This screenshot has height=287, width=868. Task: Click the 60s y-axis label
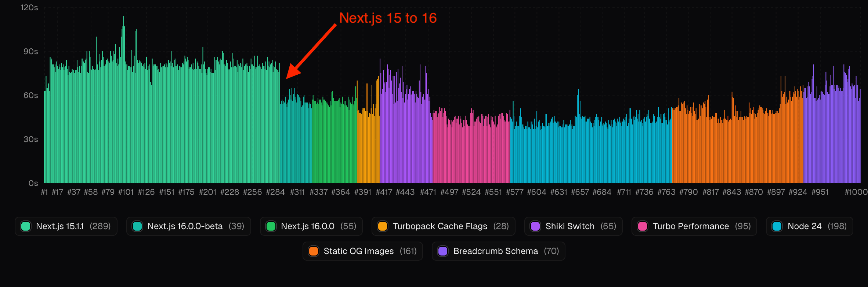[x=31, y=96]
